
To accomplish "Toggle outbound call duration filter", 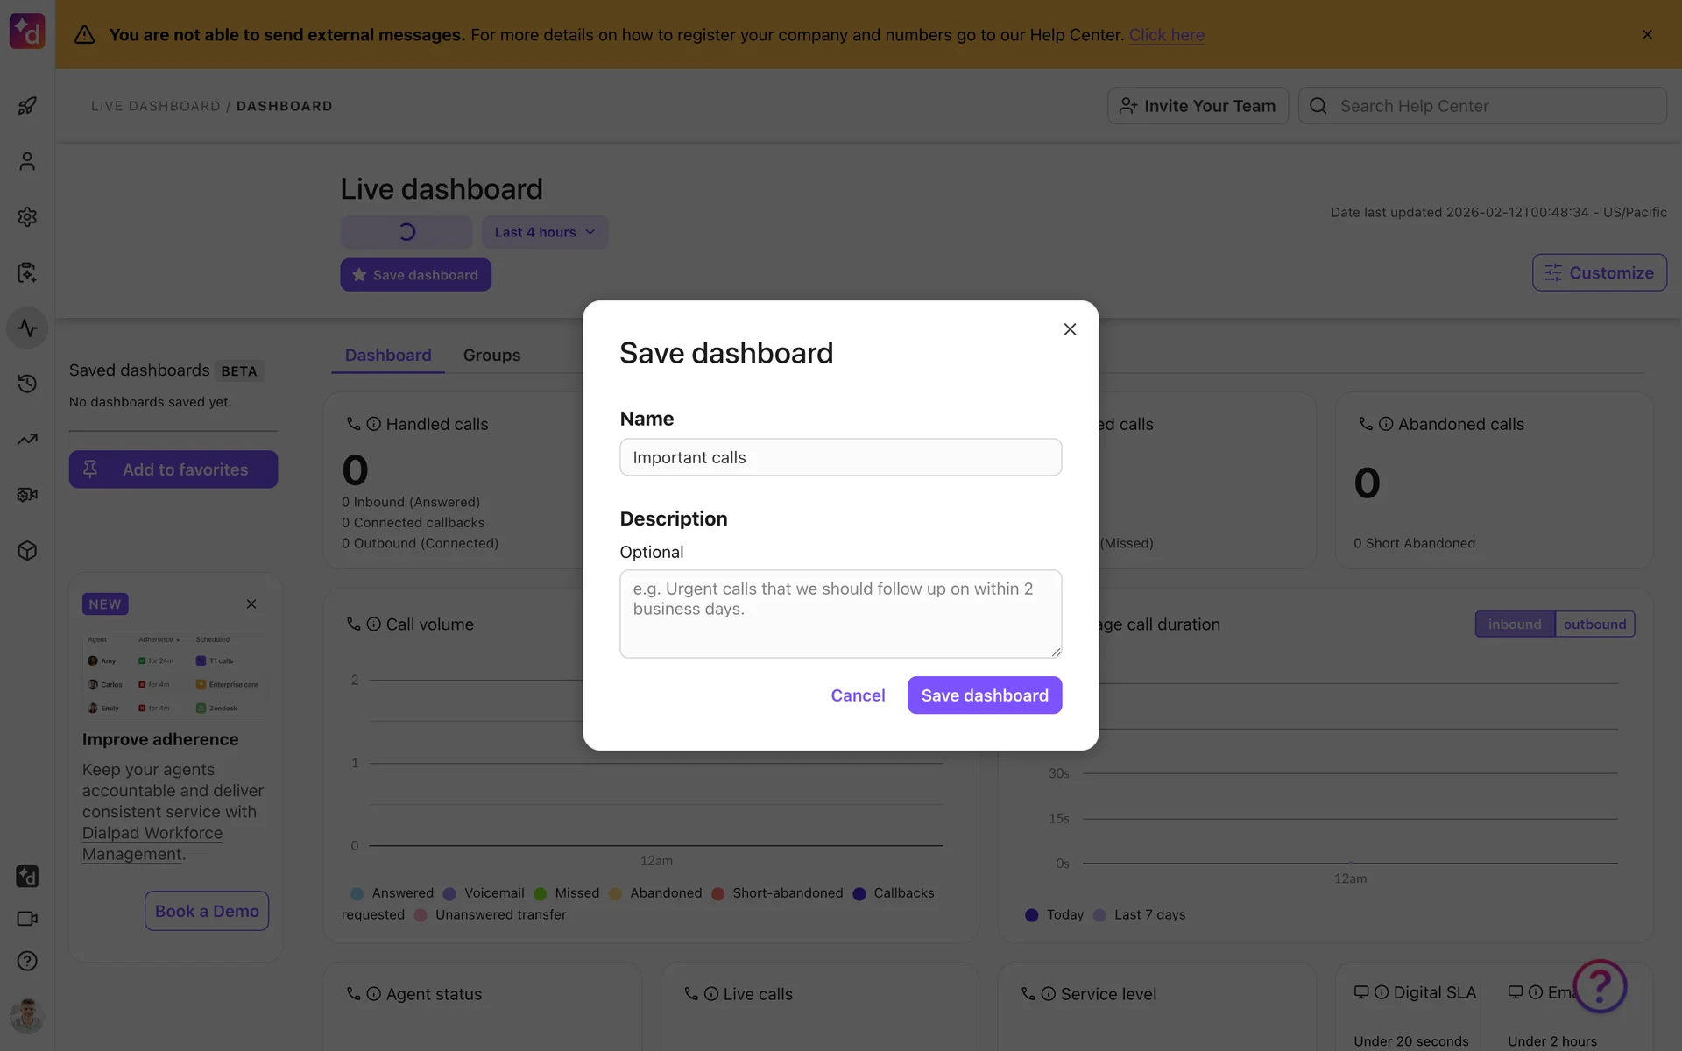I will click(1594, 624).
